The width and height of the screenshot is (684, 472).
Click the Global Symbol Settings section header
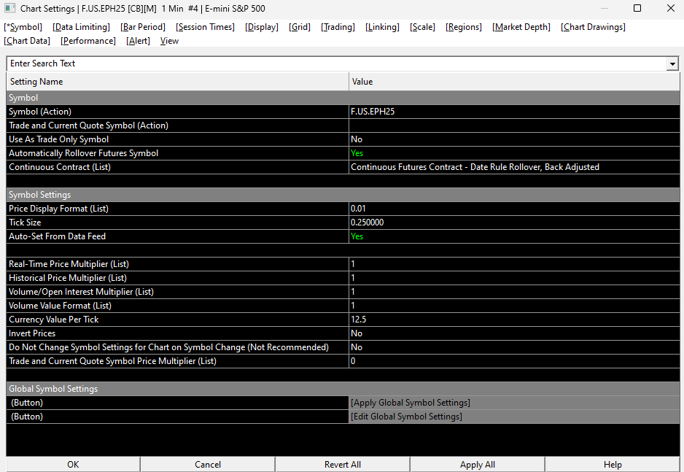(343, 389)
